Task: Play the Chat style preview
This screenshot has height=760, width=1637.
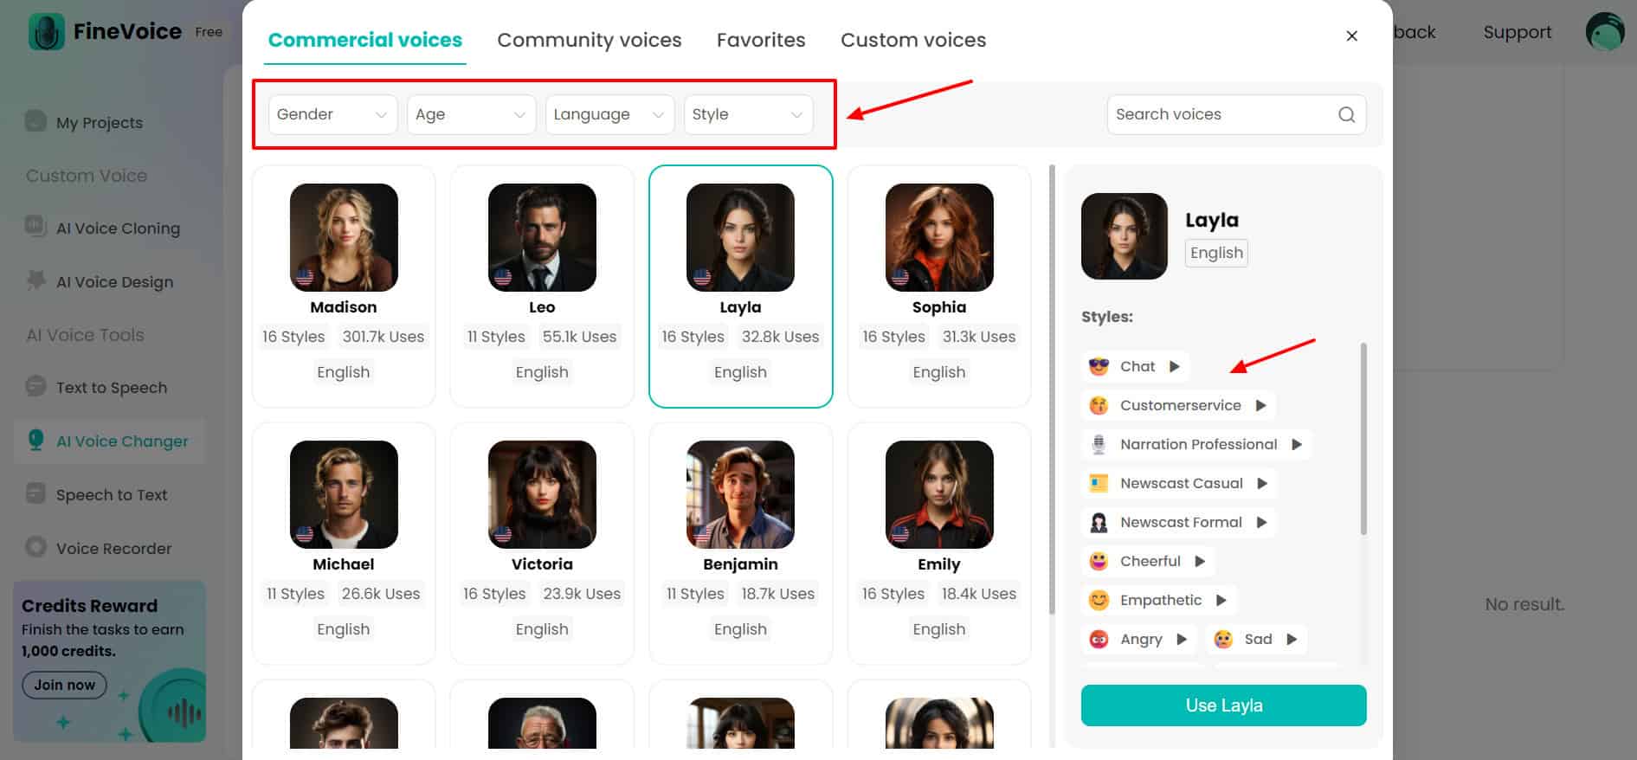Action: (1174, 366)
